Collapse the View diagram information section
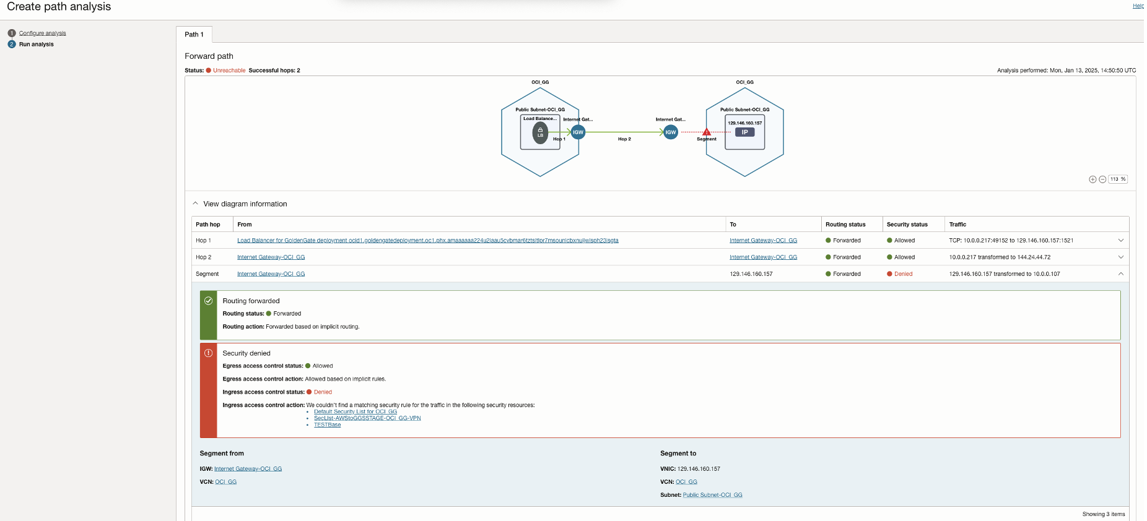 (195, 204)
